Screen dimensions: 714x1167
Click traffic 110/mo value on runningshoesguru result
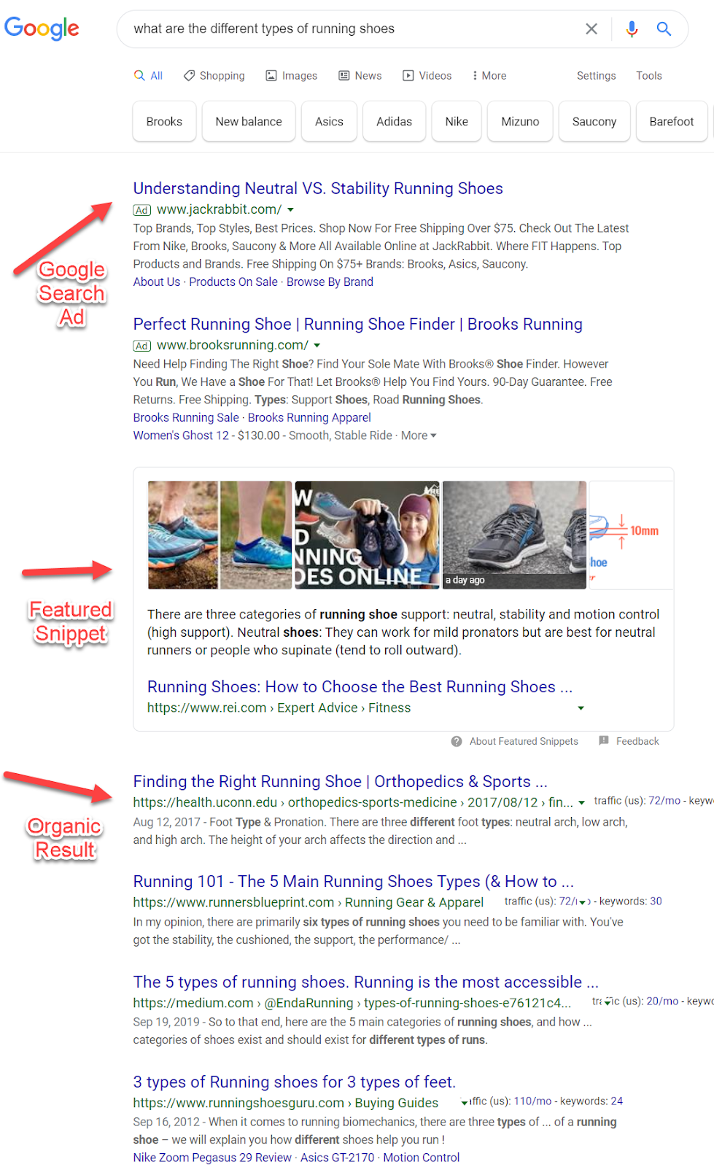click(x=532, y=1101)
